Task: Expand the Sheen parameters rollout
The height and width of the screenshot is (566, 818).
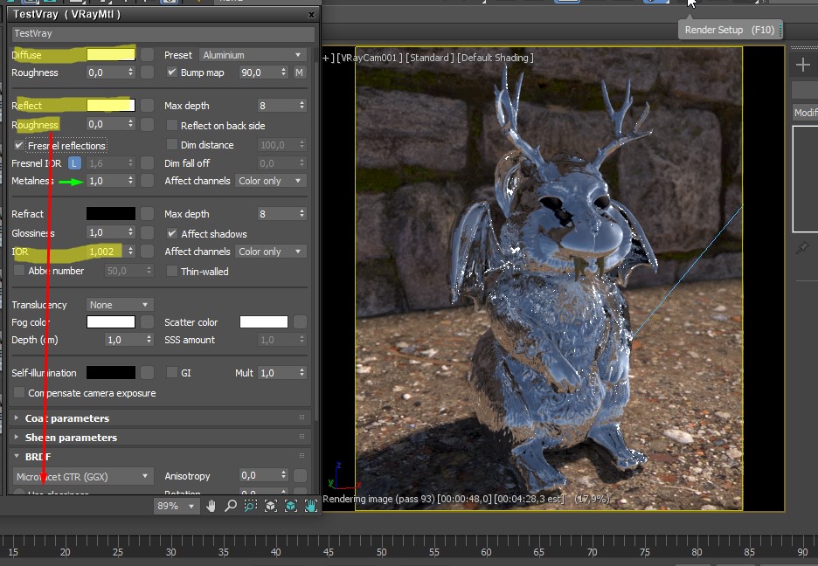Action: (71, 438)
